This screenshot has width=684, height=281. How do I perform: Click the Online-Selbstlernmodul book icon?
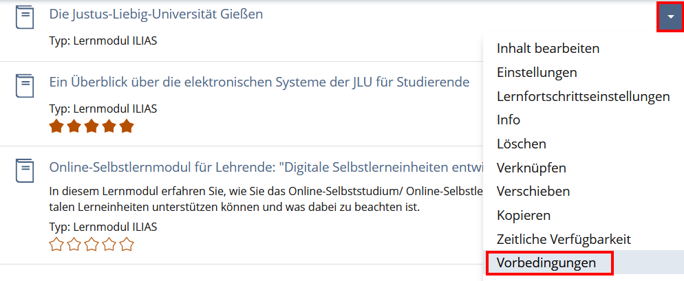pyautogui.click(x=25, y=171)
